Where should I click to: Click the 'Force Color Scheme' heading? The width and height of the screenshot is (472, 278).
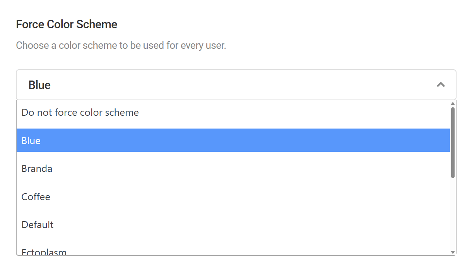click(66, 24)
